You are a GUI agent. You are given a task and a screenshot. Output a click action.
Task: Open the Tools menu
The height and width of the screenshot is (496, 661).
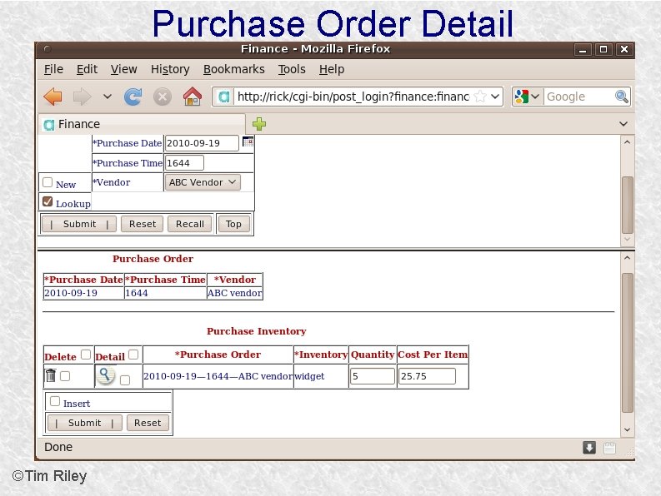[x=292, y=69]
